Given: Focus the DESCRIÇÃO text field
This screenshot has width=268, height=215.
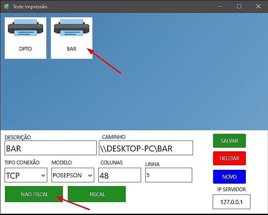Looking at the screenshot, I should [51, 148].
